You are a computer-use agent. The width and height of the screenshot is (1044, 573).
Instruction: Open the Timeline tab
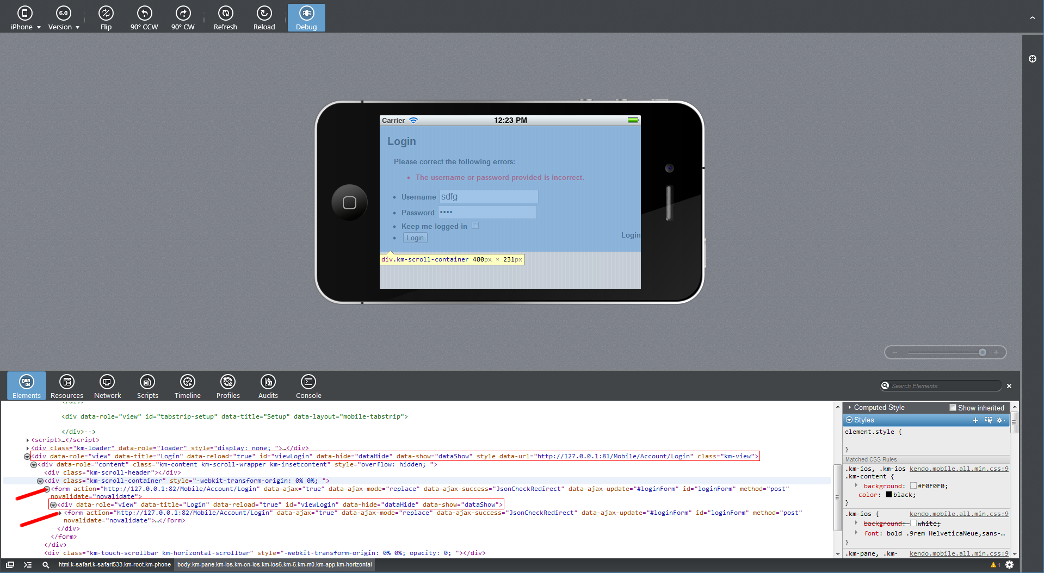(x=188, y=386)
